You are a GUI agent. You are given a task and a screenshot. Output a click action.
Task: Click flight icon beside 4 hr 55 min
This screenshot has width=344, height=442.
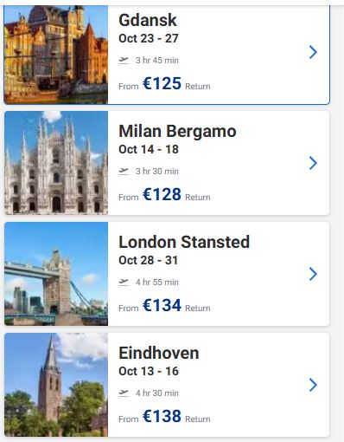[x=124, y=283]
